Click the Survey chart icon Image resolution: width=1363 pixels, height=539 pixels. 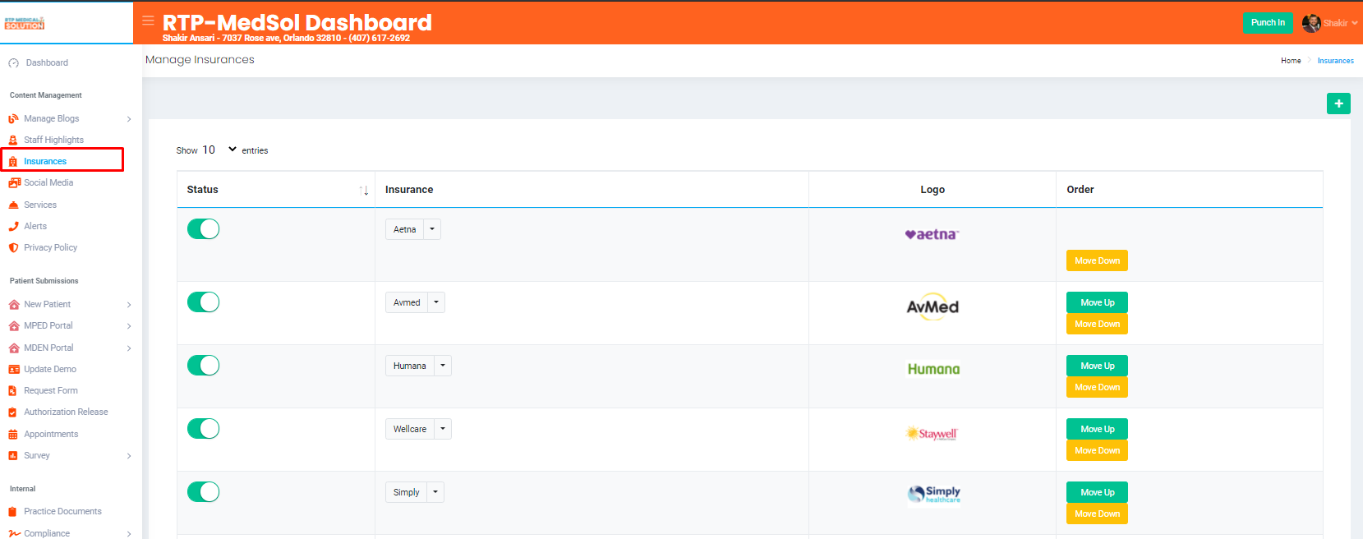13,456
